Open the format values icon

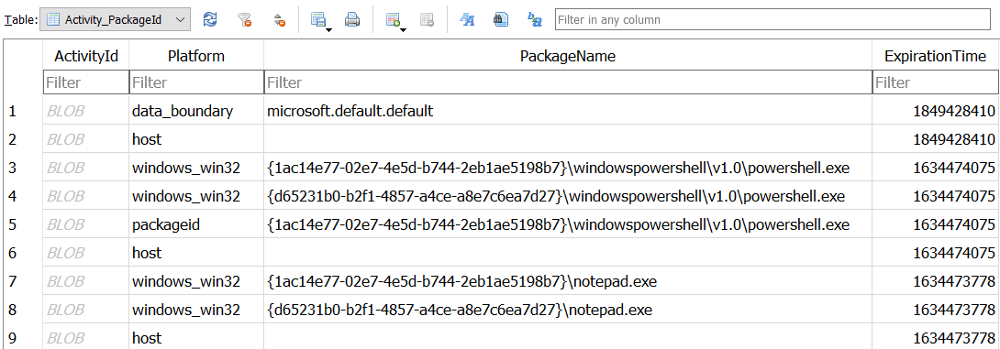(468, 20)
